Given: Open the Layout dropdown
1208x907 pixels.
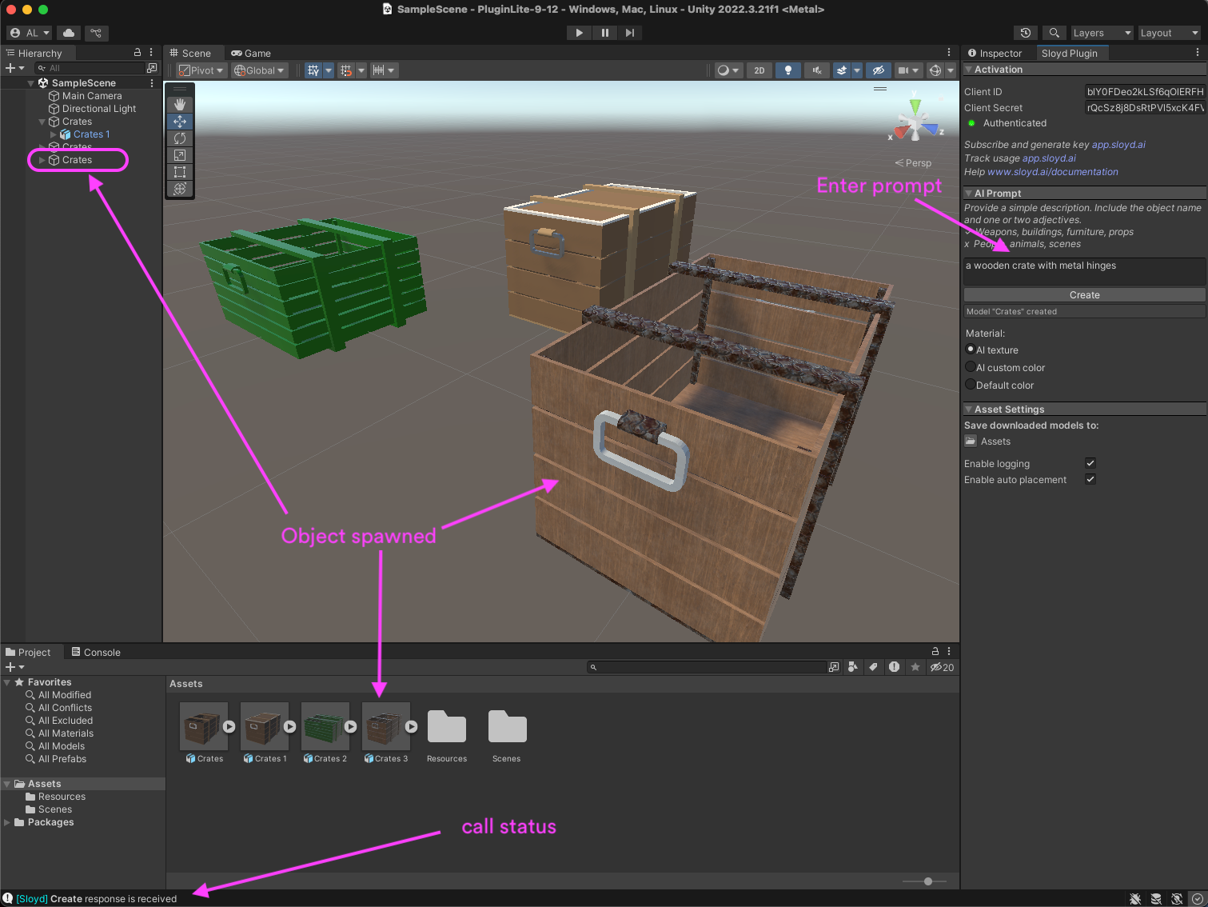Looking at the screenshot, I should (x=1169, y=33).
